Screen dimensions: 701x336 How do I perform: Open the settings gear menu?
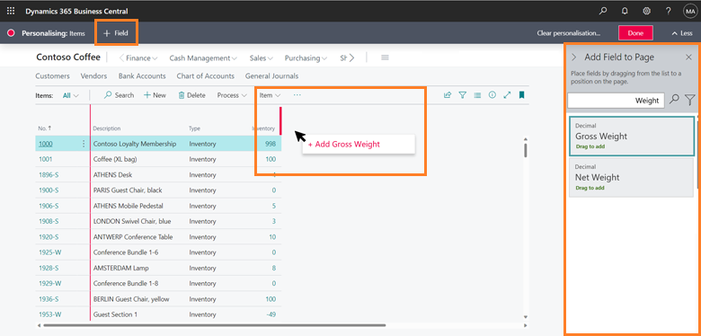tap(646, 11)
